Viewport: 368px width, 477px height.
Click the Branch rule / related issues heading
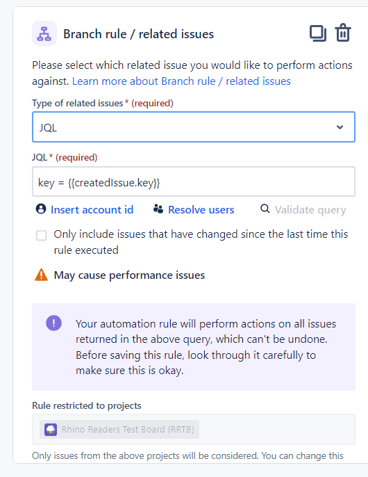pos(139,34)
